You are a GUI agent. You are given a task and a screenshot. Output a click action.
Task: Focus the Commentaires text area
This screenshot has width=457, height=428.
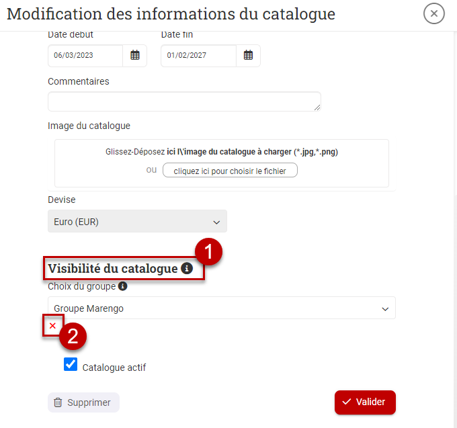click(184, 101)
